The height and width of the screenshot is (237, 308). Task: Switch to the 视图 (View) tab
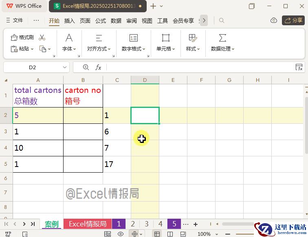point(147,21)
